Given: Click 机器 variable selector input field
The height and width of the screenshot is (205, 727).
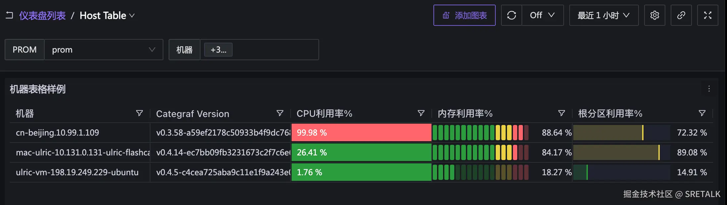Looking at the screenshot, I should (275, 50).
